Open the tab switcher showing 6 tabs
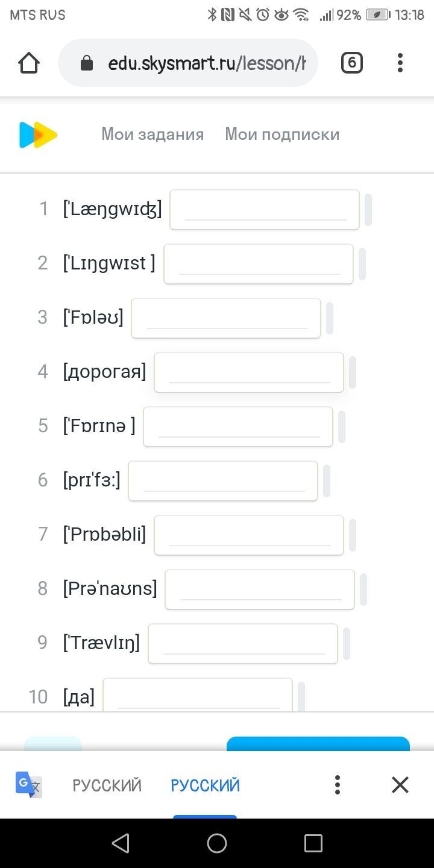The height and width of the screenshot is (868, 434). 352,63
